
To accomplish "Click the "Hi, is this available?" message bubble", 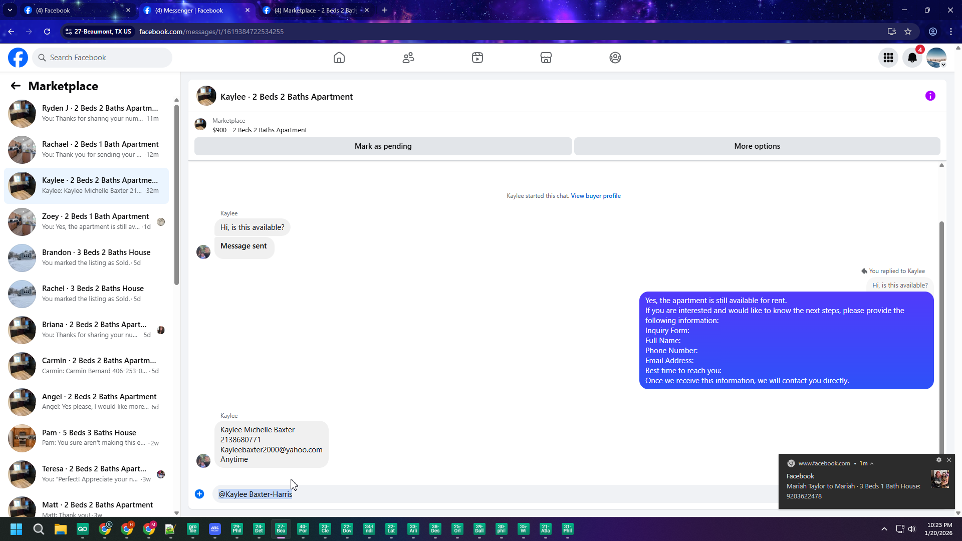I will [x=253, y=227].
